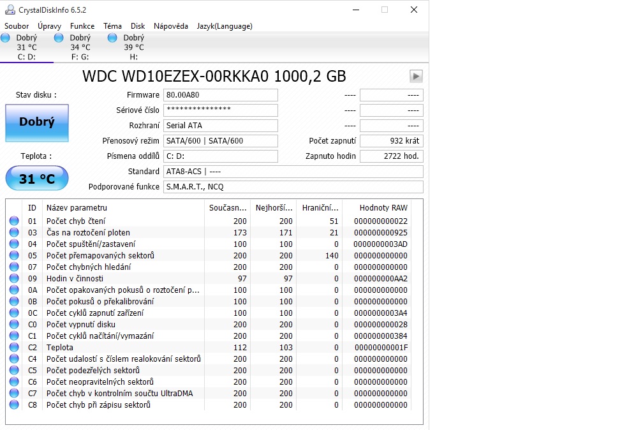The height and width of the screenshot is (430, 643).
Task: Click status orb for Počet přemapovaných sektorů
Action: click(14, 255)
